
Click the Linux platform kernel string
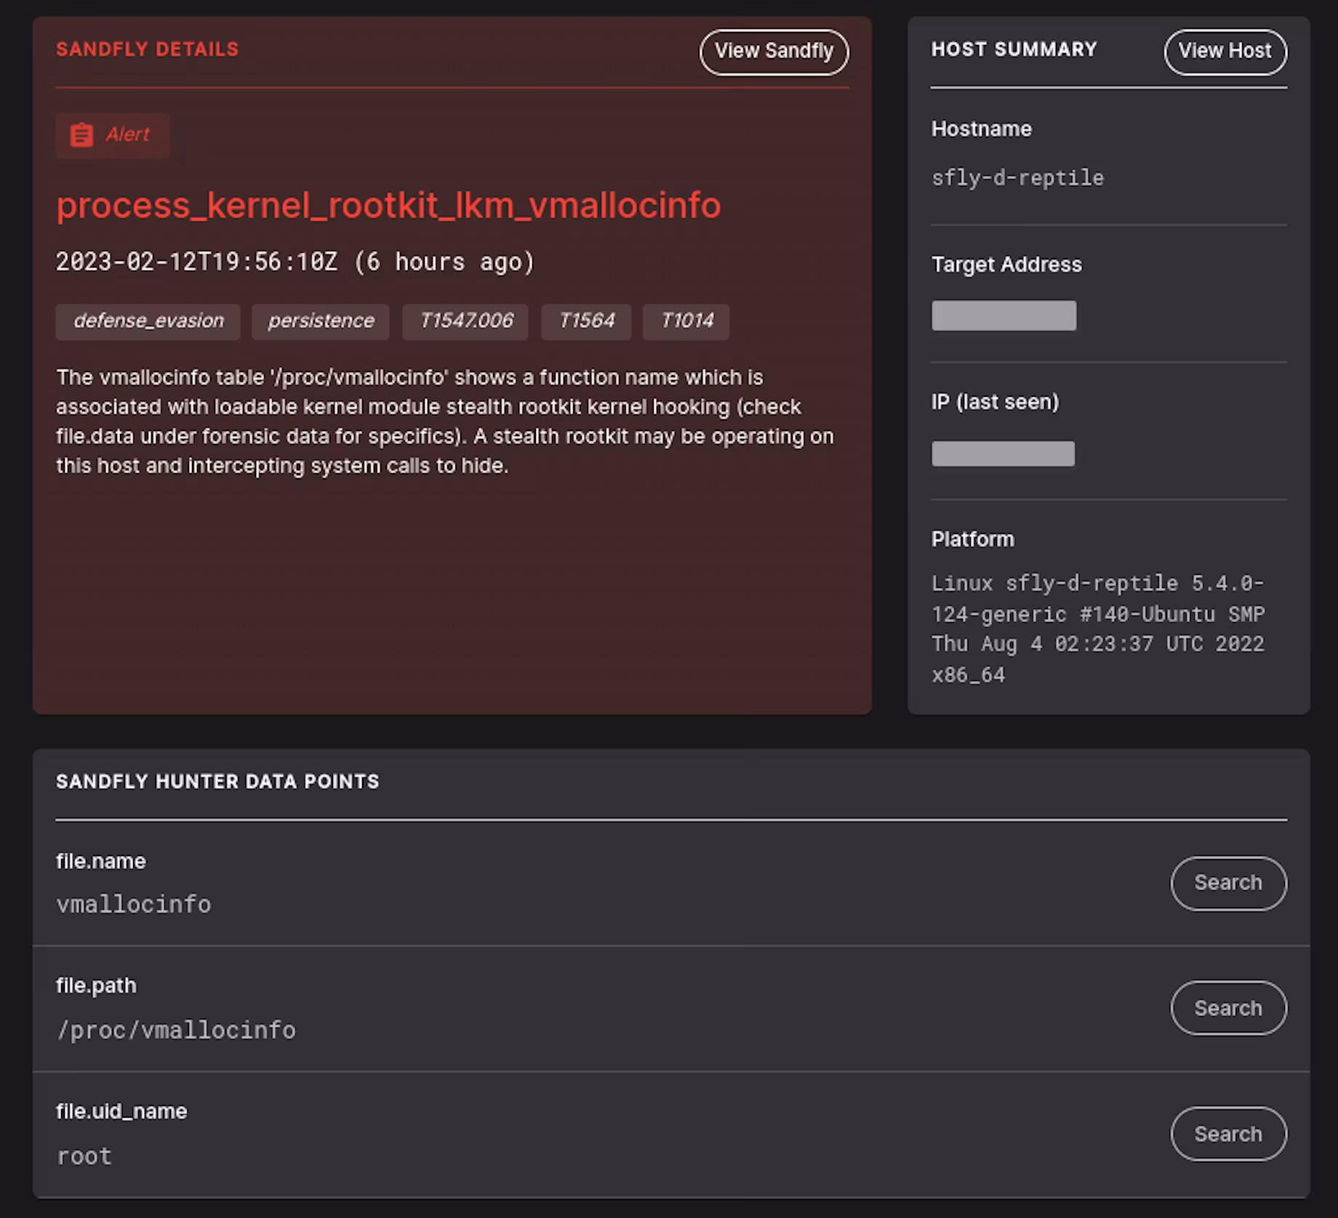point(1098,629)
